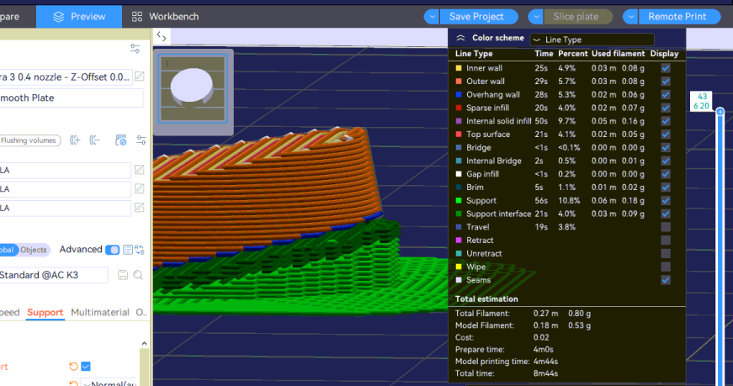733x386 pixels.
Task: Click the Internal Bridge line type row
Action: click(x=563, y=161)
